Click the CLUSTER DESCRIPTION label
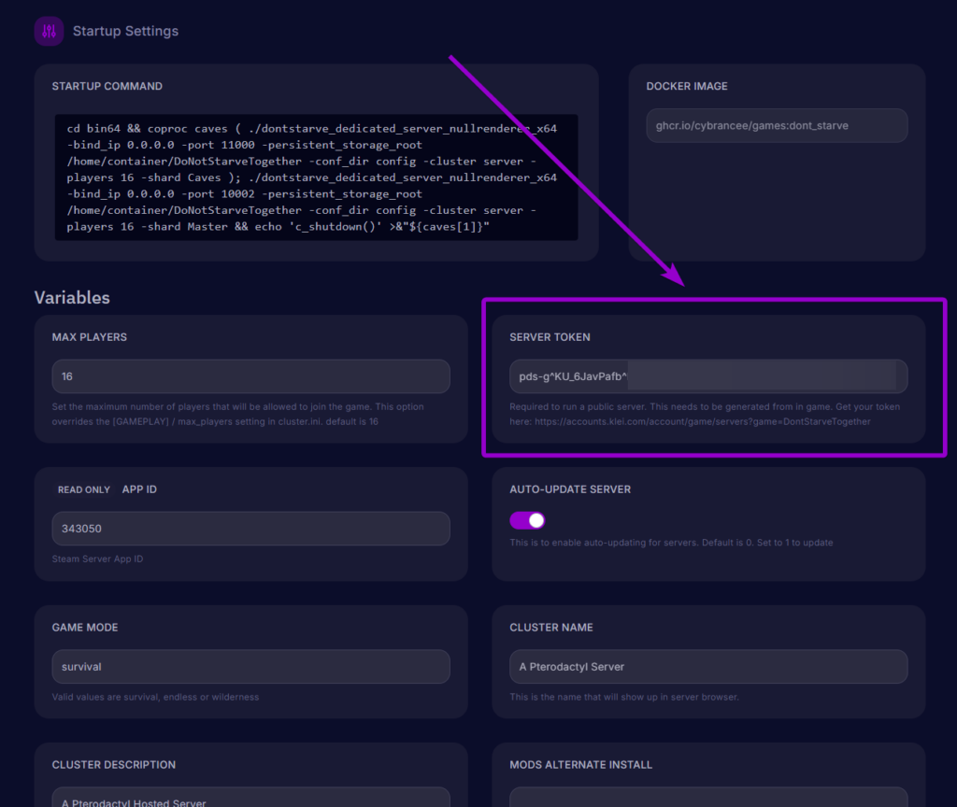This screenshot has height=807, width=957. tap(113, 765)
